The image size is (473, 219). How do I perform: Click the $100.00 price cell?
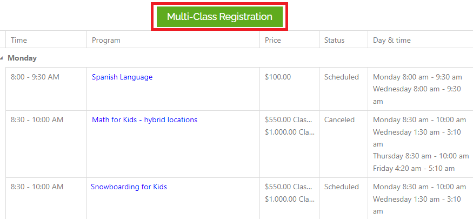pyautogui.click(x=278, y=77)
